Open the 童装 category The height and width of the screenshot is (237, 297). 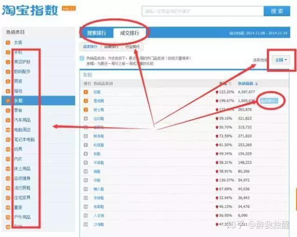(x=18, y=207)
